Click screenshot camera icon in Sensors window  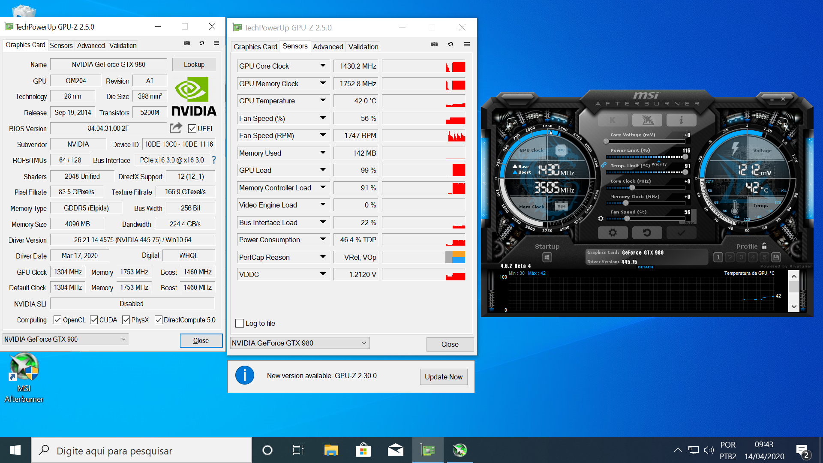(x=434, y=44)
